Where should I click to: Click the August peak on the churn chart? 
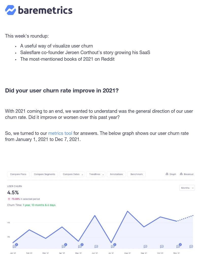[x=128, y=211]
